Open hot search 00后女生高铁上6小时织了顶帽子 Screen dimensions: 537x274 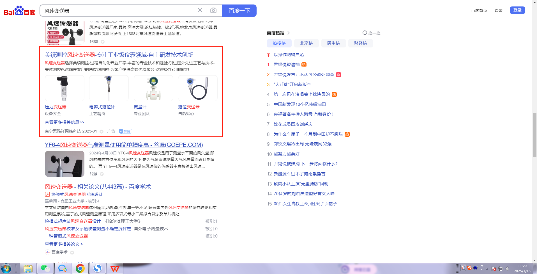(x=305, y=204)
